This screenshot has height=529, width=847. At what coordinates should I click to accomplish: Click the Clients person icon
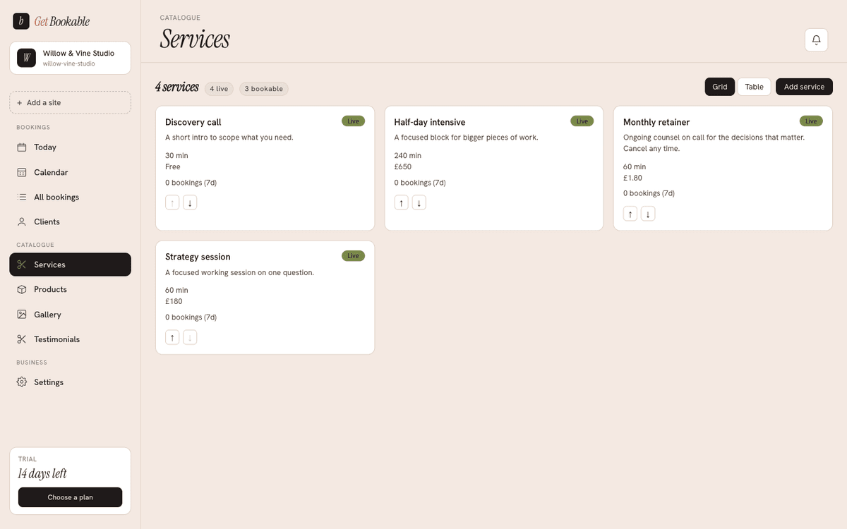22,221
